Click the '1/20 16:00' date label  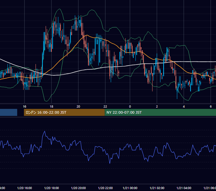click(24, 188)
